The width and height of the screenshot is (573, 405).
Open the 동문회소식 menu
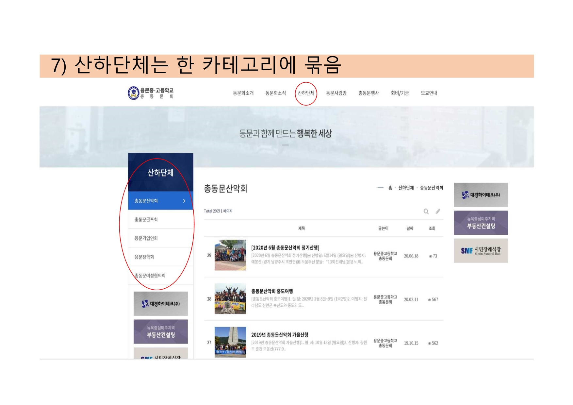click(x=276, y=93)
